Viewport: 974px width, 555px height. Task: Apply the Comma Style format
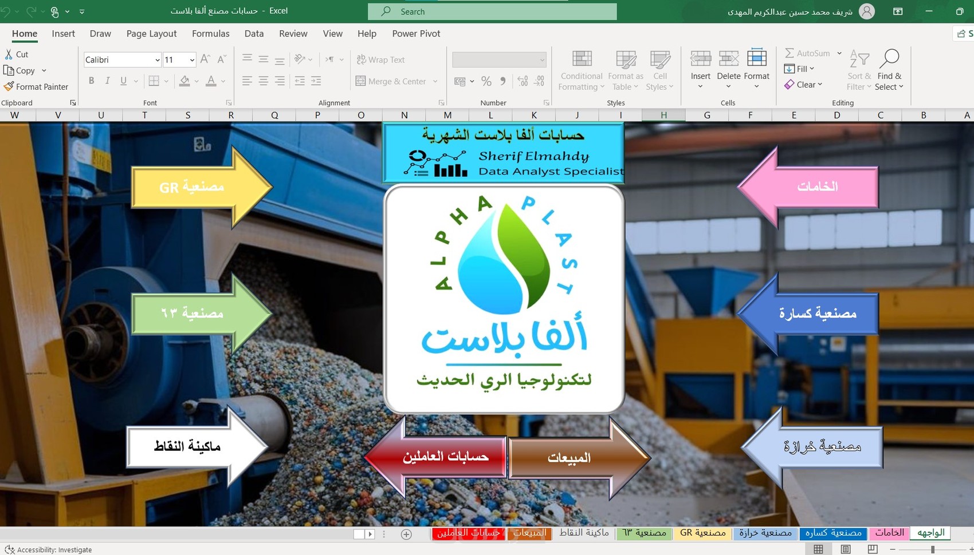point(502,81)
